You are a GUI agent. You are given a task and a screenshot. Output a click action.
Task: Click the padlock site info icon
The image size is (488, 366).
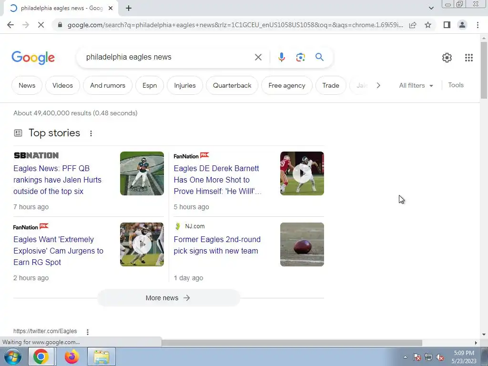pos(60,25)
